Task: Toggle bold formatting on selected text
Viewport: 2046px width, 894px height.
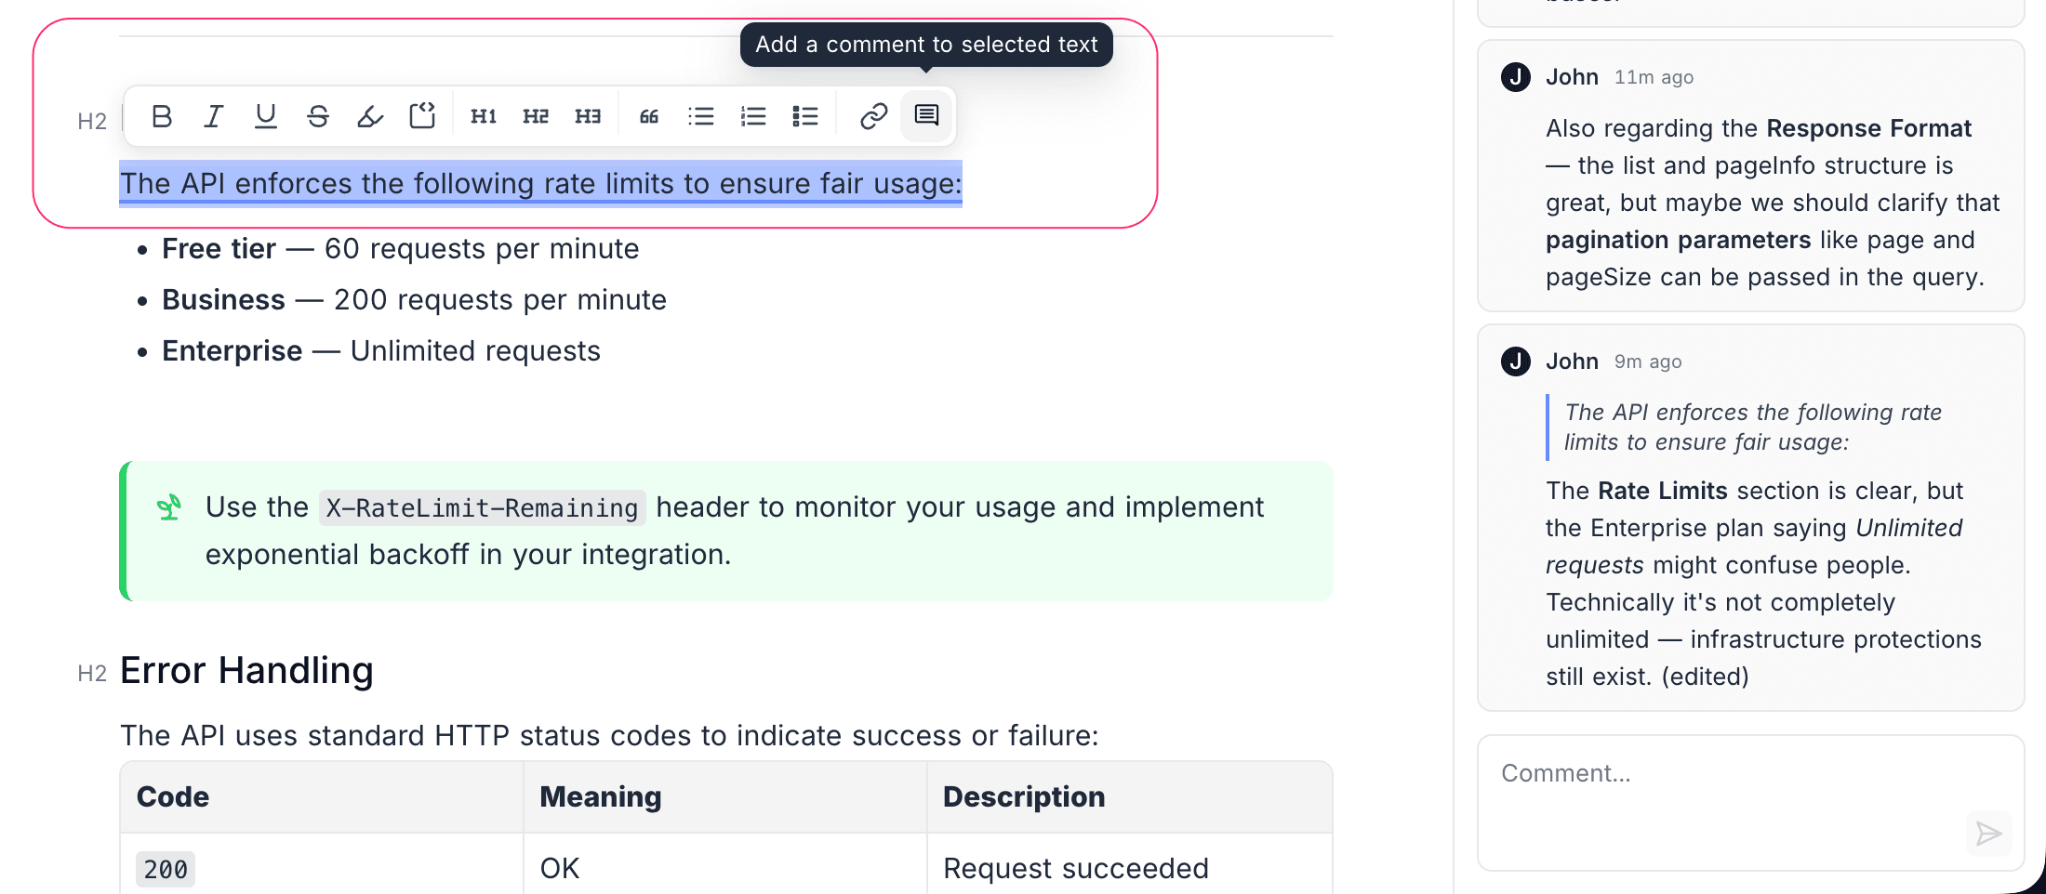Action: pos(162,116)
